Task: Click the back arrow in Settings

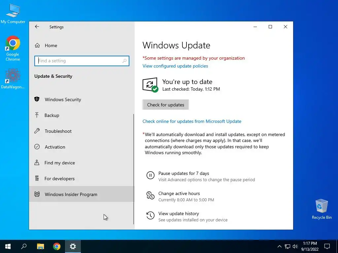Action: coord(37,27)
